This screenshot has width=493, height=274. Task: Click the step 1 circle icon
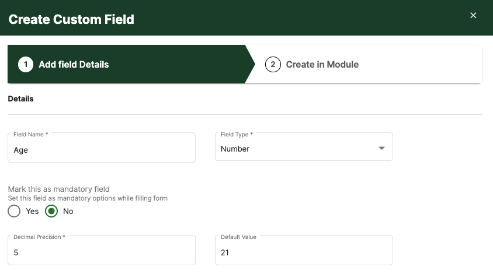pyautogui.click(x=26, y=64)
